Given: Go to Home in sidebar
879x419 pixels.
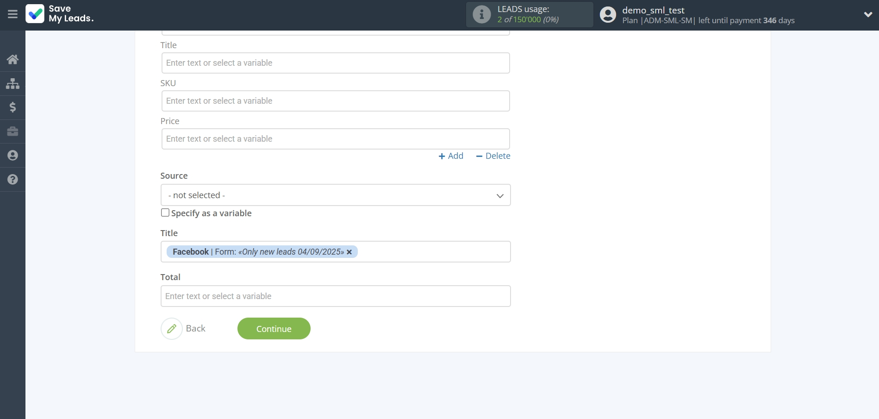Looking at the screenshot, I should pyautogui.click(x=12, y=59).
